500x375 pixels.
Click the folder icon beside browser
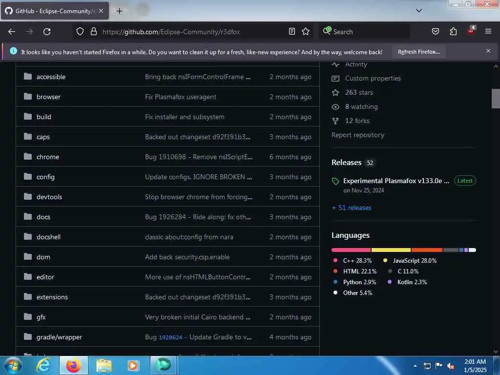coord(28,96)
